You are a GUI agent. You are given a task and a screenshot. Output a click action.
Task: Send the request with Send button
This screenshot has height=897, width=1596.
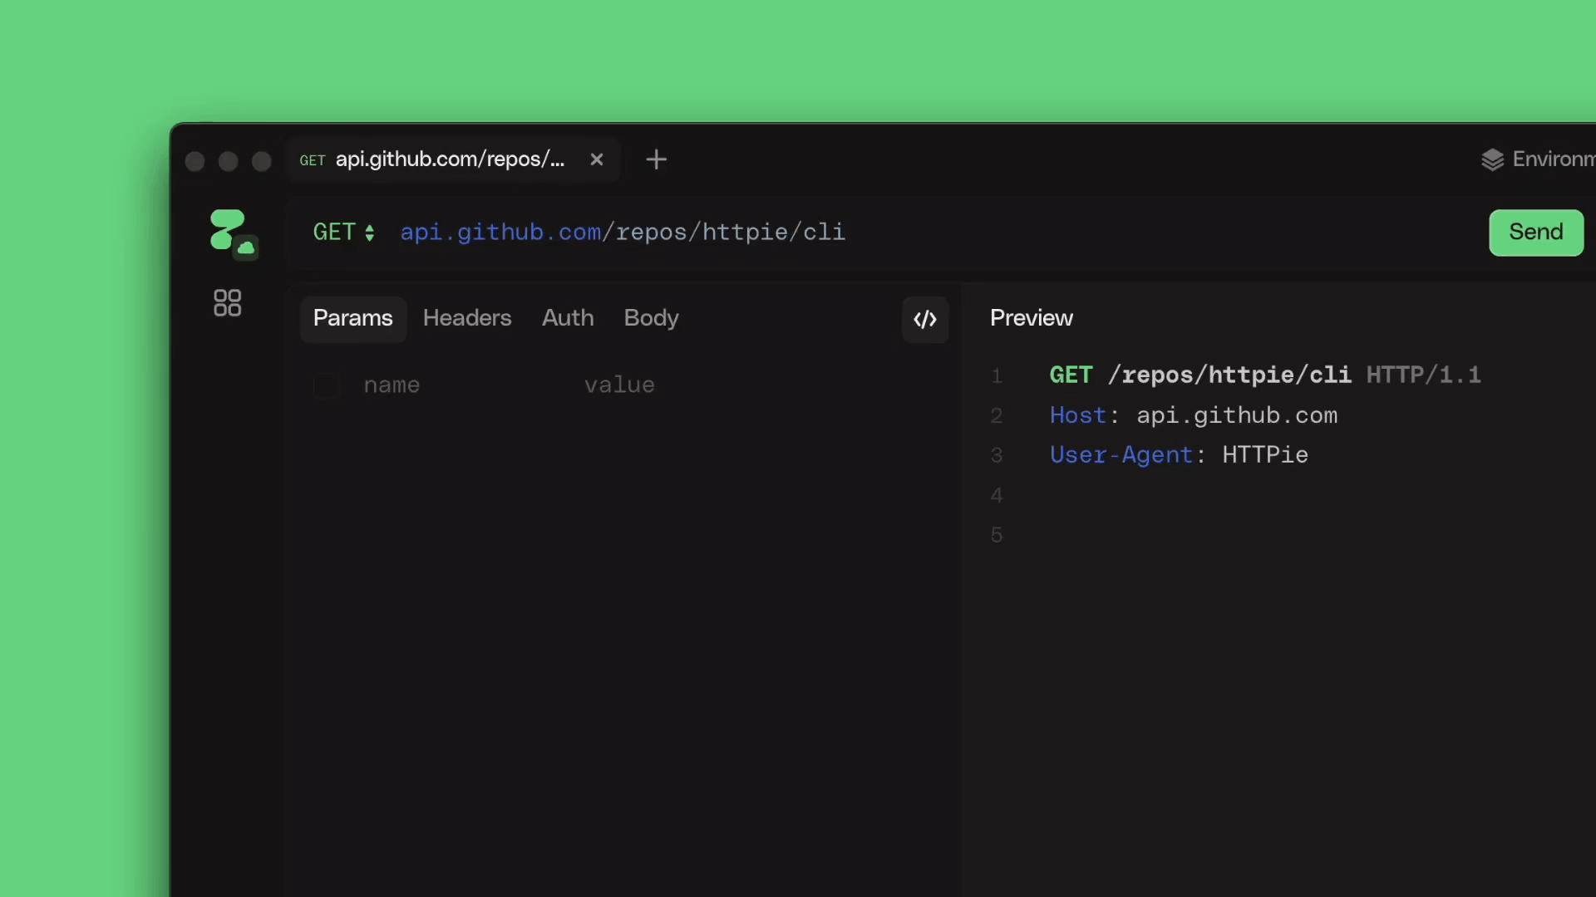1535,233
